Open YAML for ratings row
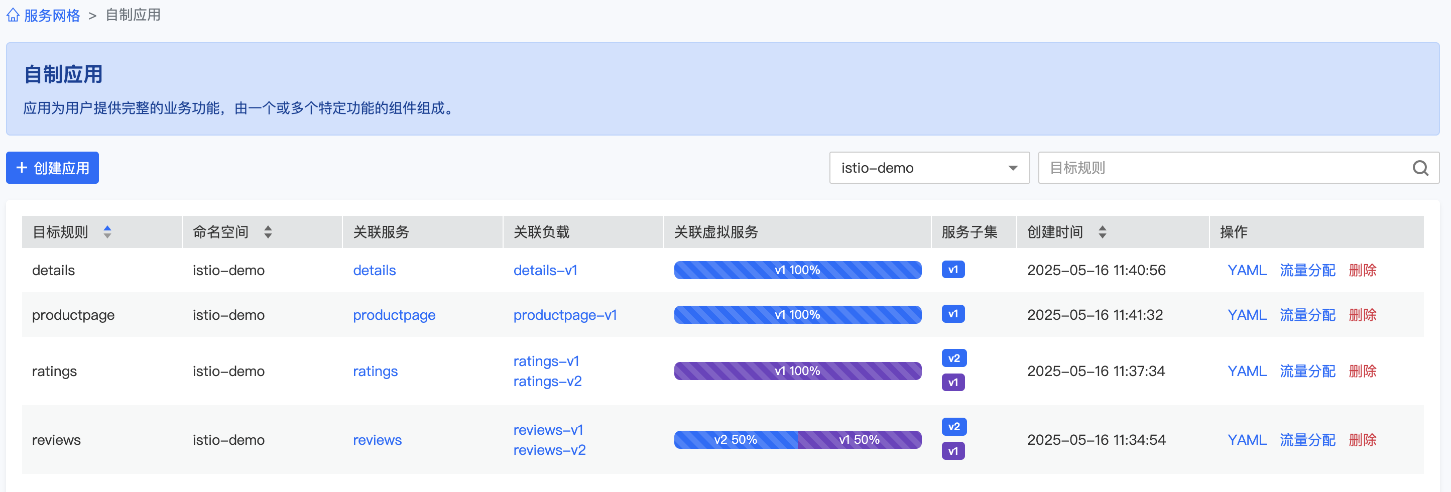Image resolution: width=1451 pixels, height=492 pixels. tap(1247, 371)
